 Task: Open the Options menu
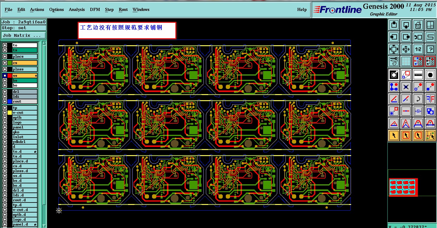57,9
